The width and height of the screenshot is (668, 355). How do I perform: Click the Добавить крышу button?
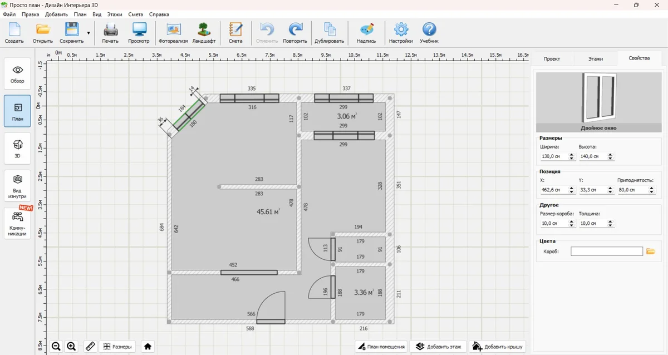[497, 347]
